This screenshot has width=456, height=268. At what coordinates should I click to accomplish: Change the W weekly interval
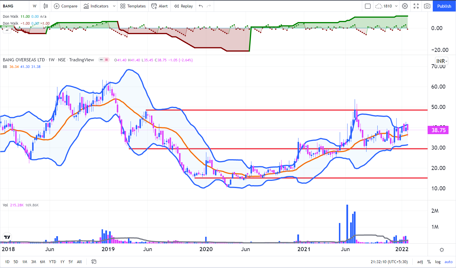pos(34,6)
